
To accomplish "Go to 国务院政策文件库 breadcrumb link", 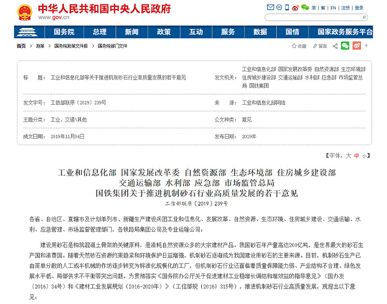I will [x=71, y=46].
